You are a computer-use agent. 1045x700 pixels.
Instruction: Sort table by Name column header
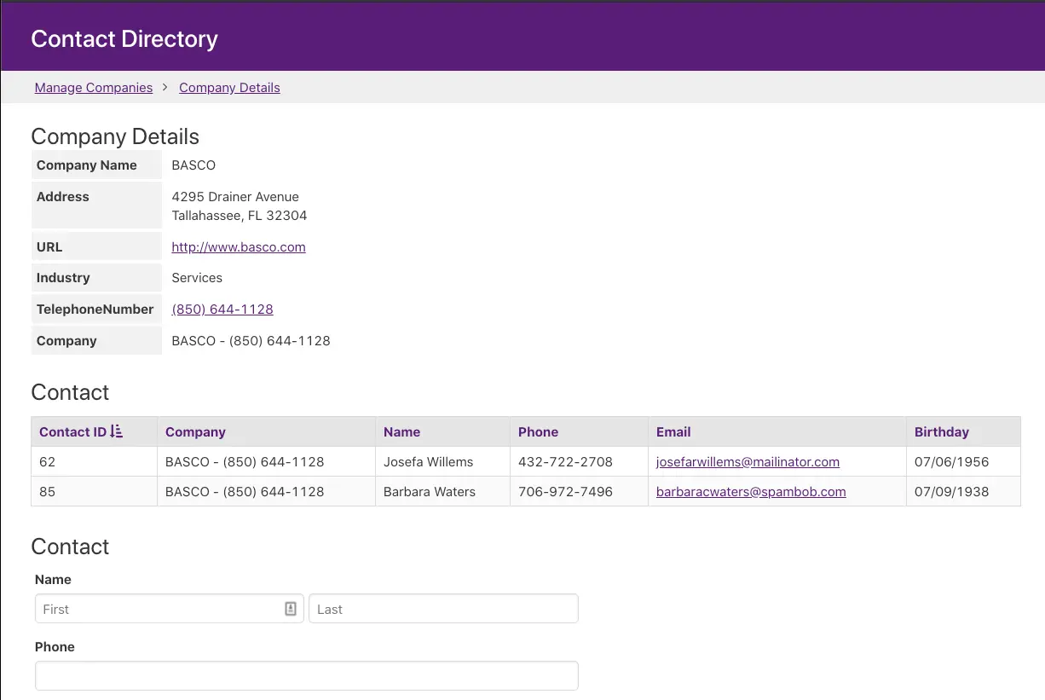401,432
